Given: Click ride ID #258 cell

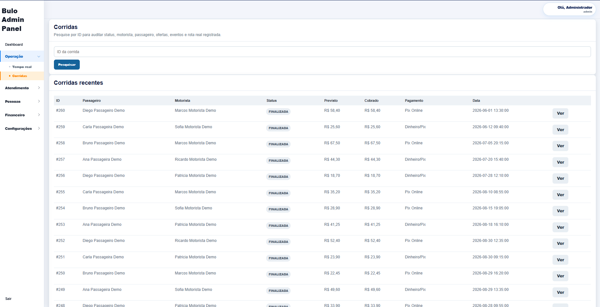Looking at the screenshot, I should tap(60, 143).
